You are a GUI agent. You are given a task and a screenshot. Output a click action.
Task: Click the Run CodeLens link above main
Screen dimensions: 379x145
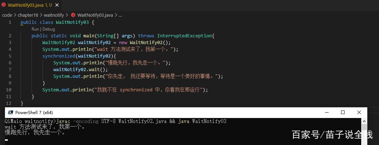35,29
